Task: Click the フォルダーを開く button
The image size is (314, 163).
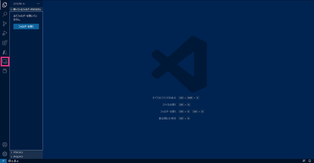Action: pos(26,26)
